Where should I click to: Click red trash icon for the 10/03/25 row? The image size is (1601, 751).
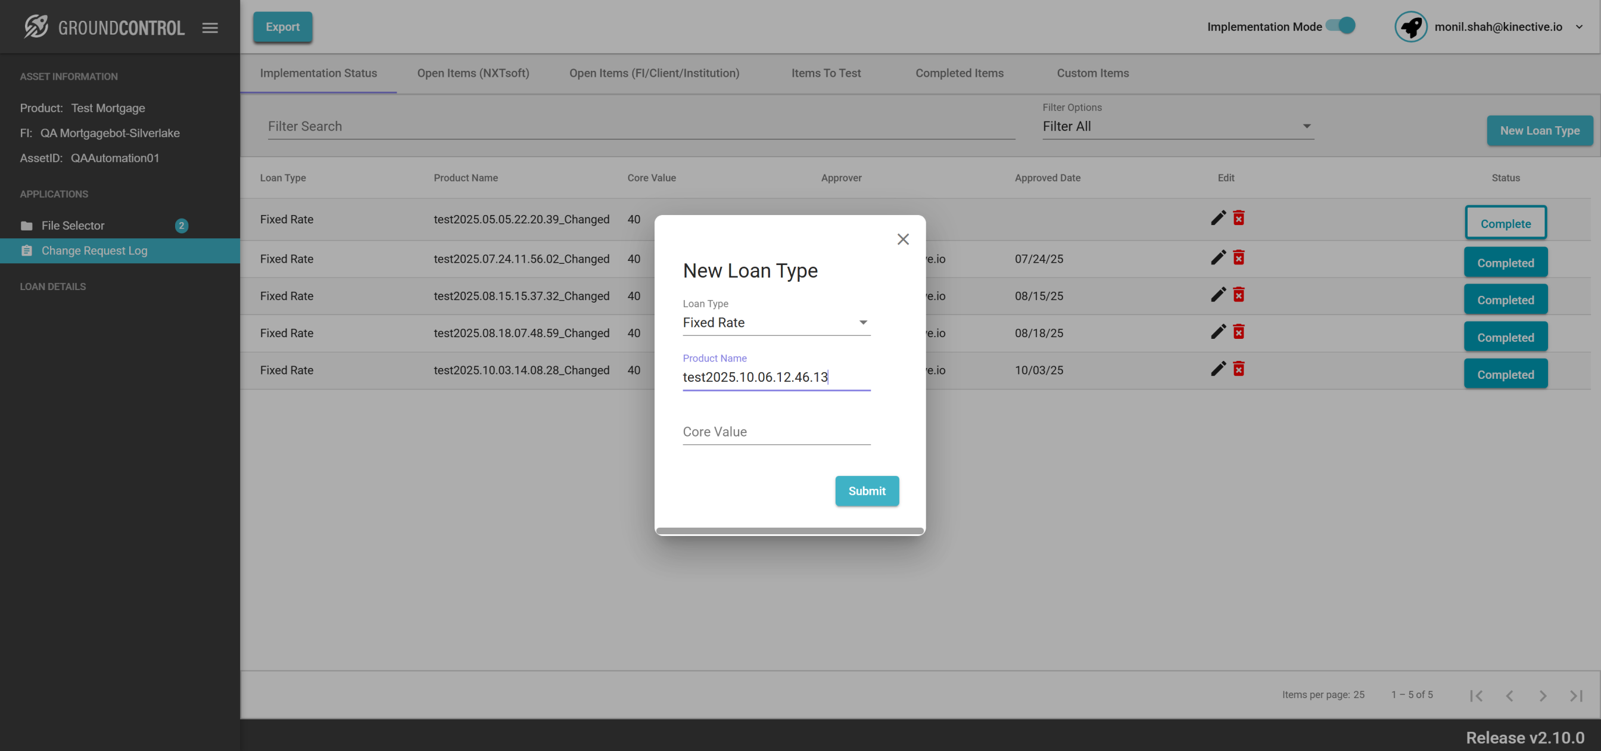pyautogui.click(x=1239, y=369)
